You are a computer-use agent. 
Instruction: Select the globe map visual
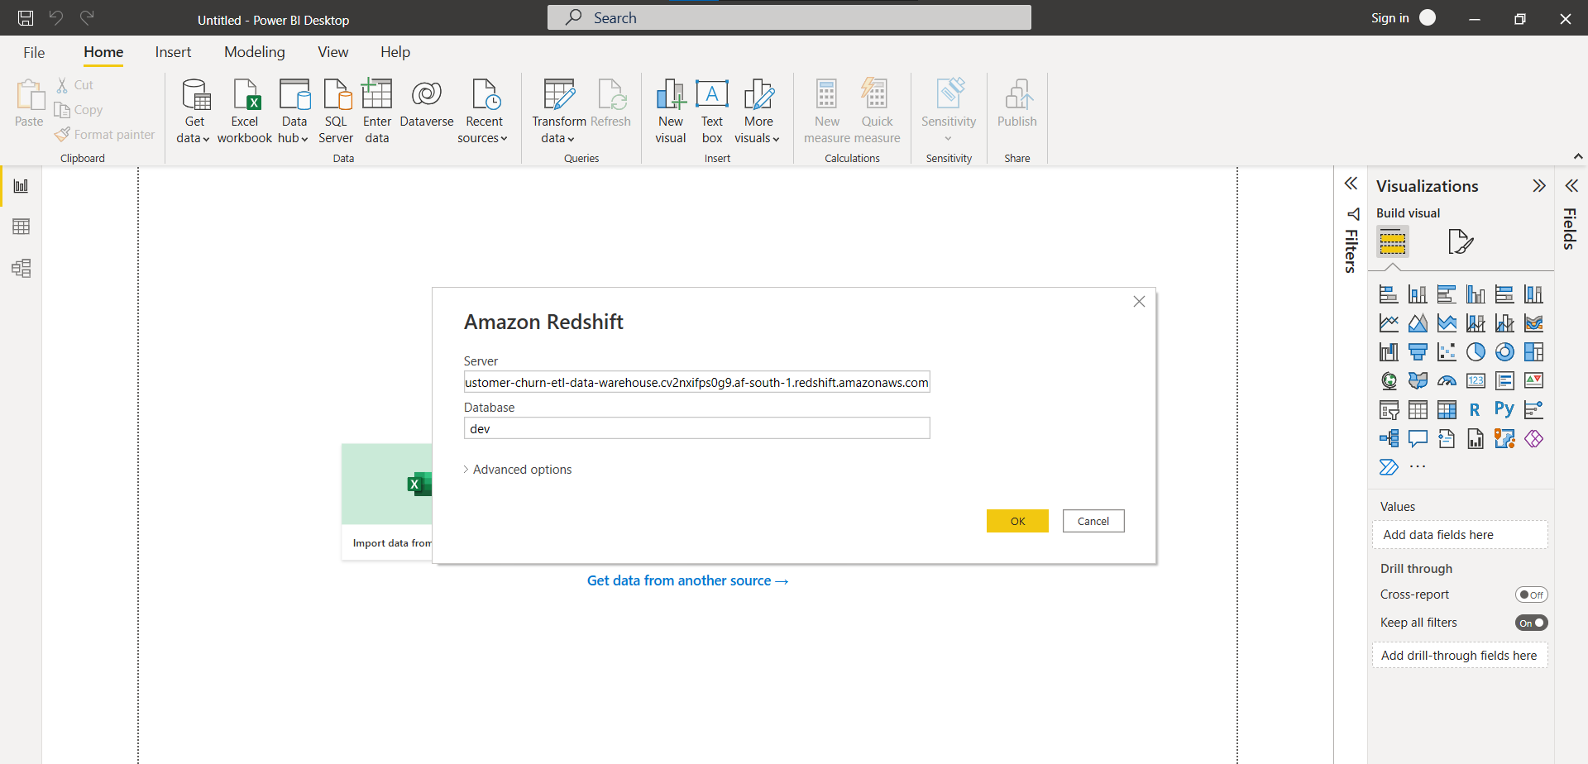click(x=1389, y=381)
